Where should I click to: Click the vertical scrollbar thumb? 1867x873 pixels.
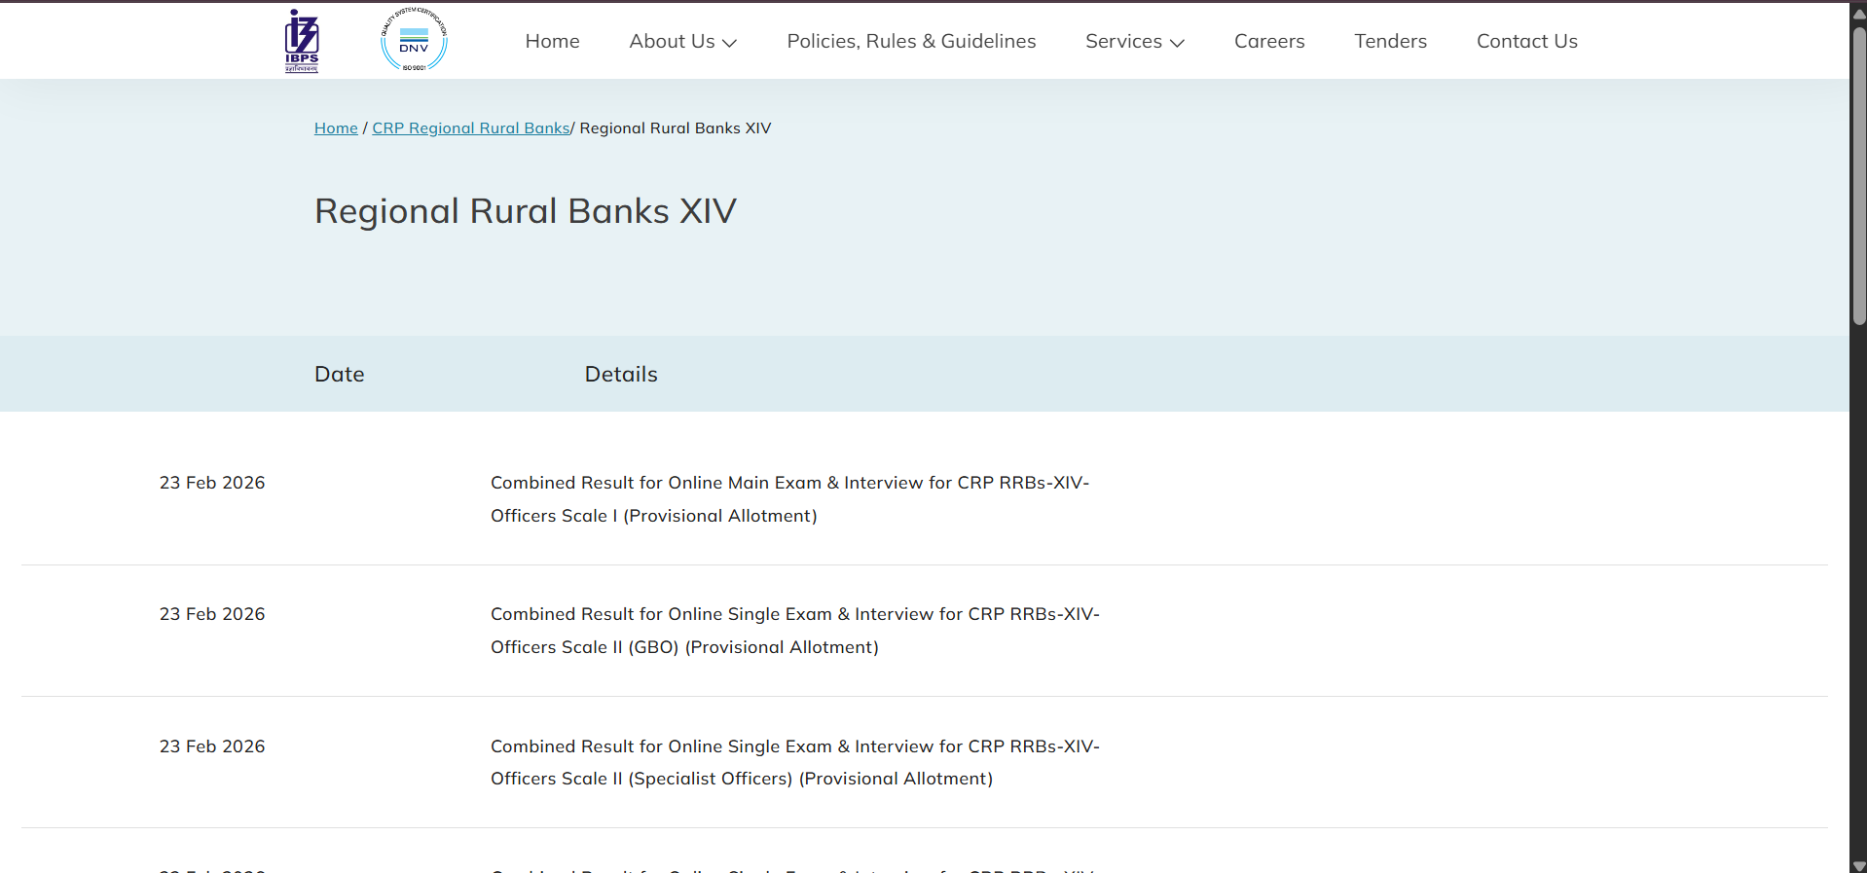pos(1858,175)
